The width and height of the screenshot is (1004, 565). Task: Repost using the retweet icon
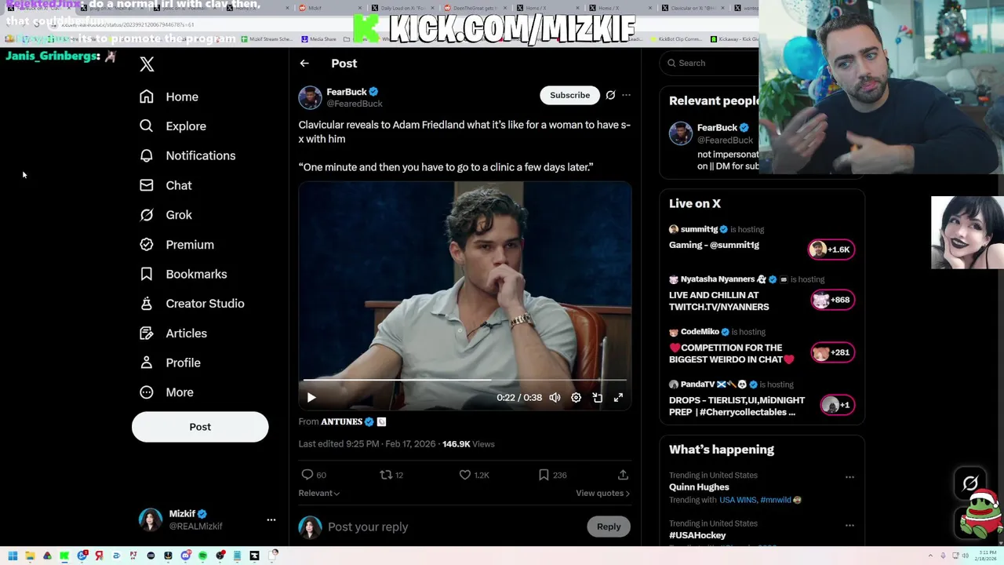pos(385,475)
